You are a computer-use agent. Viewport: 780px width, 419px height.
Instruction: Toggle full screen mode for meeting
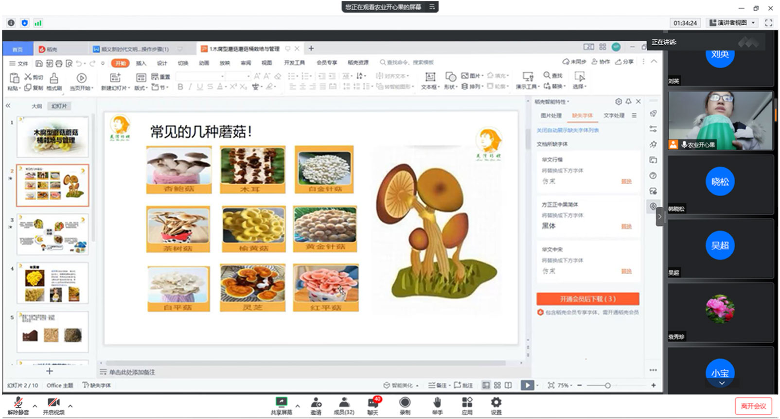click(x=768, y=23)
